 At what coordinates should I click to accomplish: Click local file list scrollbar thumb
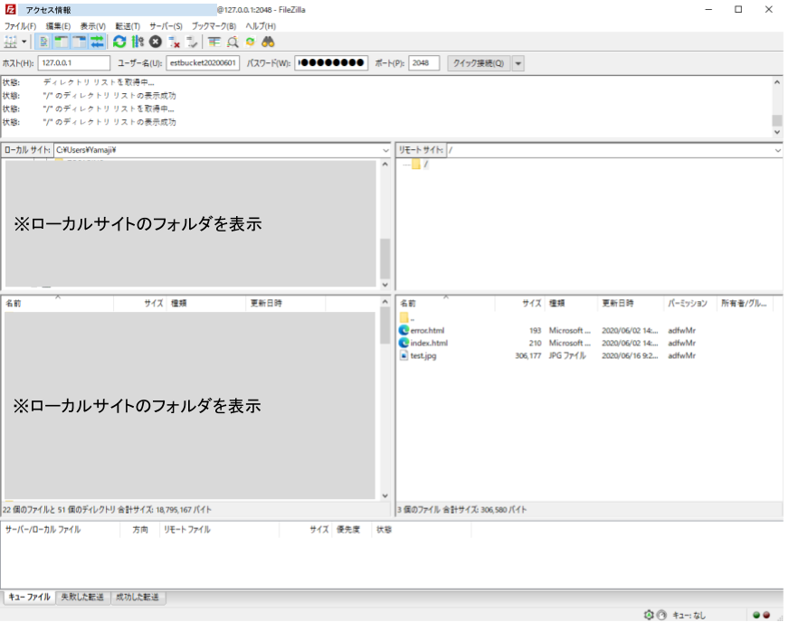(385, 325)
